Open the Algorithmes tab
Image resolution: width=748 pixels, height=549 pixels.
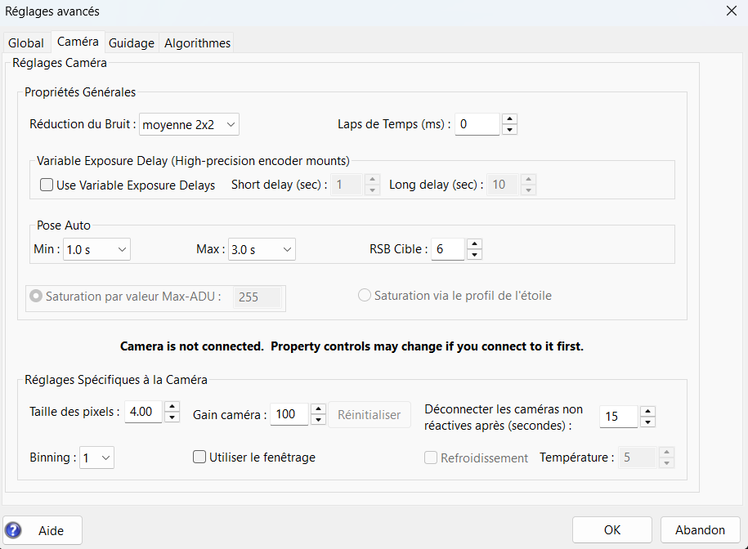point(197,42)
